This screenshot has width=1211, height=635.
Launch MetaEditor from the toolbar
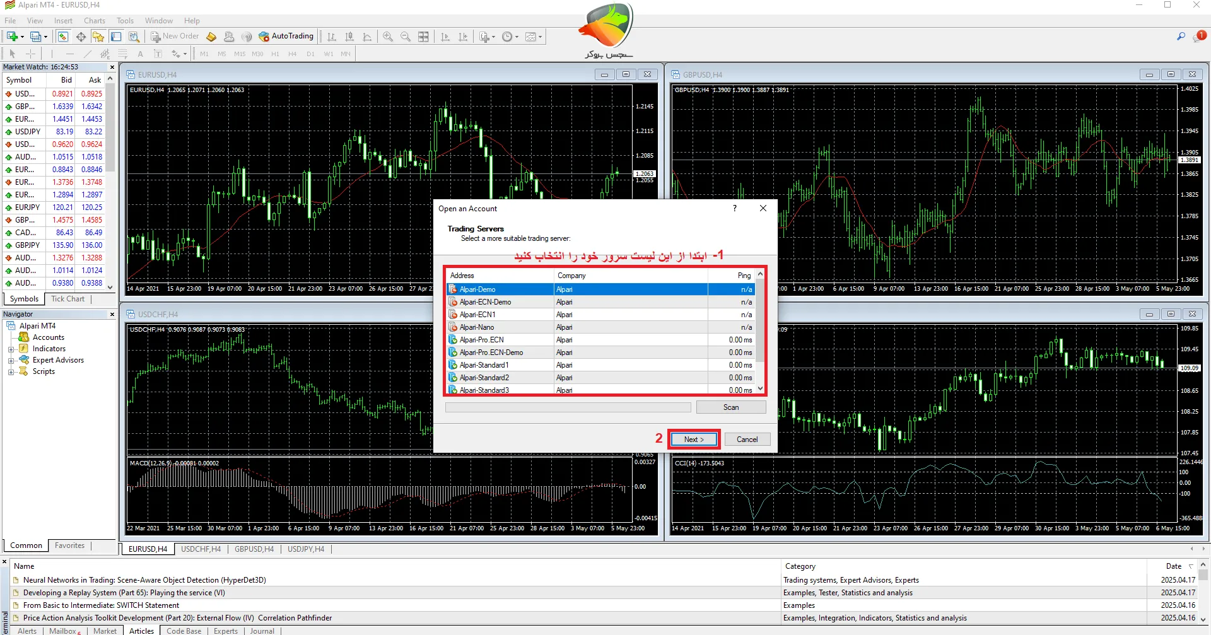[211, 37]
